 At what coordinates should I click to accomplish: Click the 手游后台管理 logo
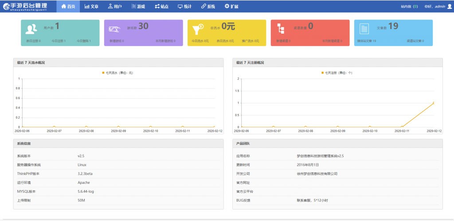point(27,6)
